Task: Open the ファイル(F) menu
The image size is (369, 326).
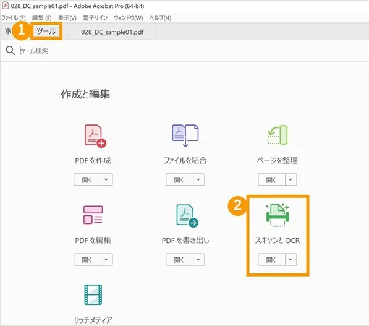Action: point(14,18)
